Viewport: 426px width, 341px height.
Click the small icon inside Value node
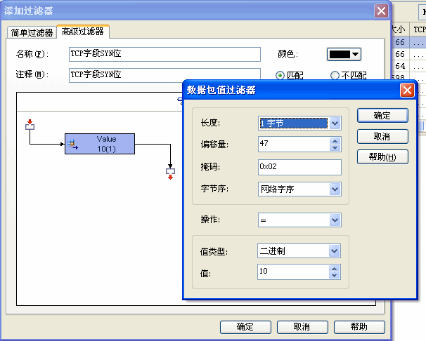coord(72,144)
